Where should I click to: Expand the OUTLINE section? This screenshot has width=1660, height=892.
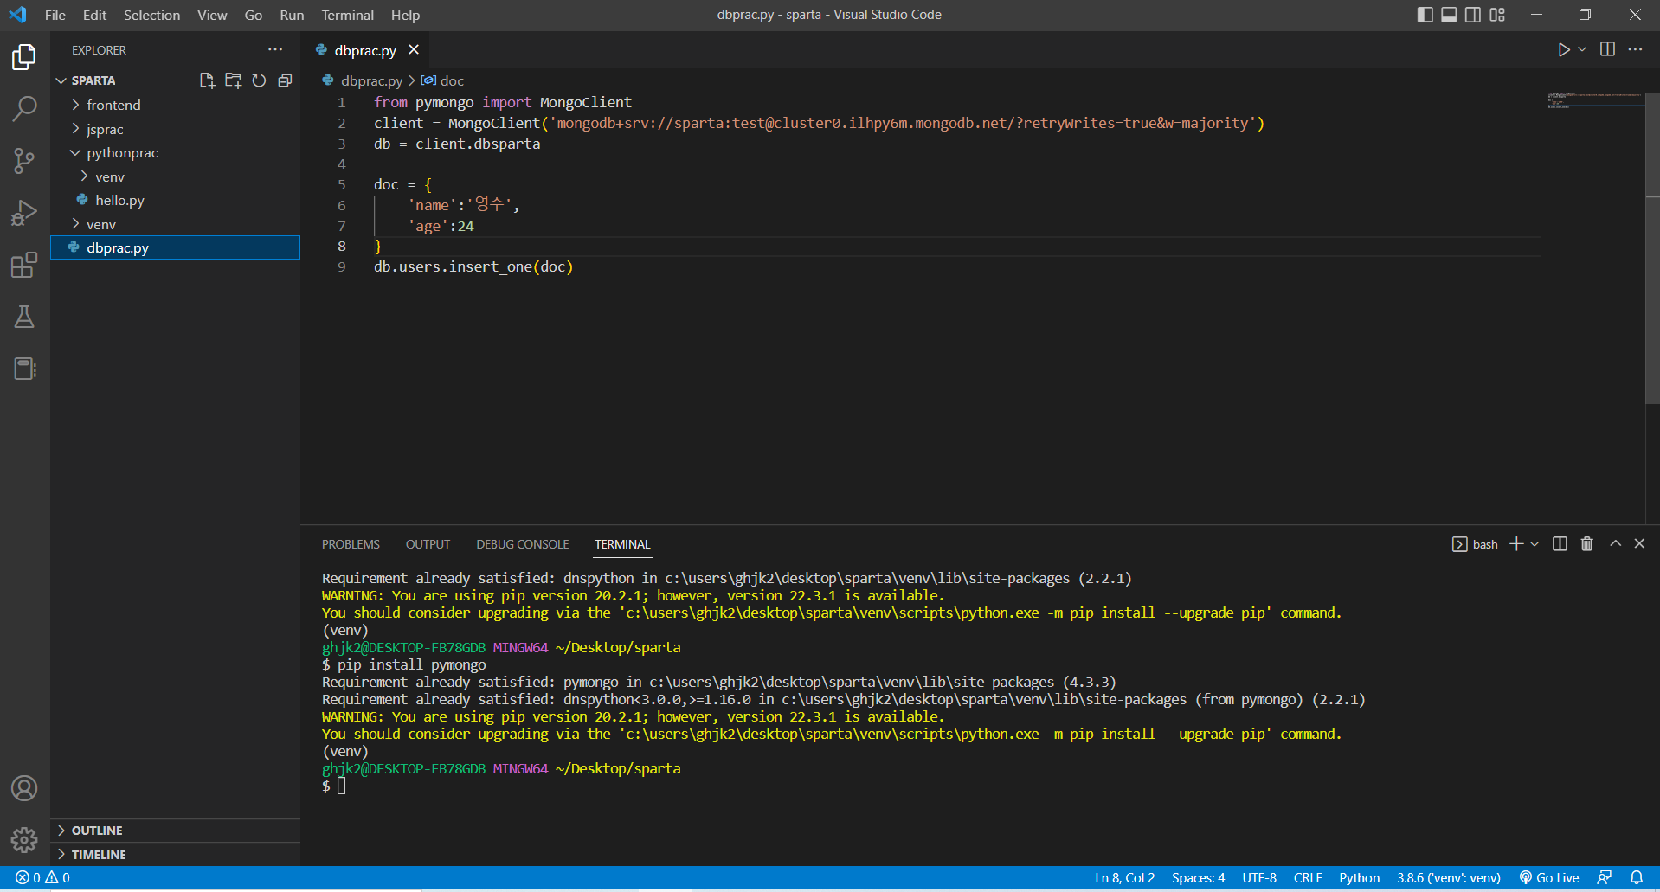click(x=176, y=831)
